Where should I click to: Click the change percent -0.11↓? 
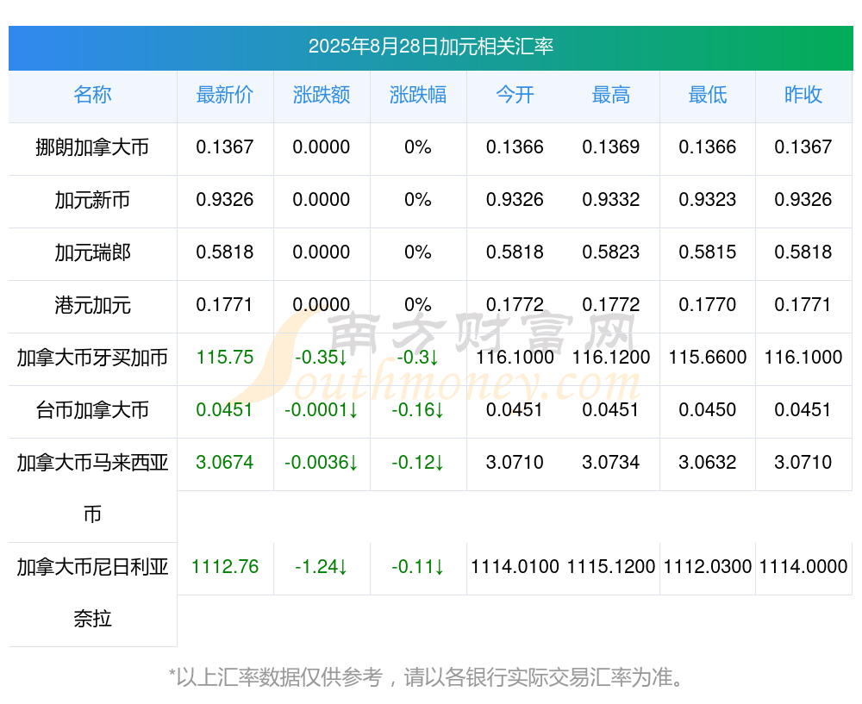418,567
